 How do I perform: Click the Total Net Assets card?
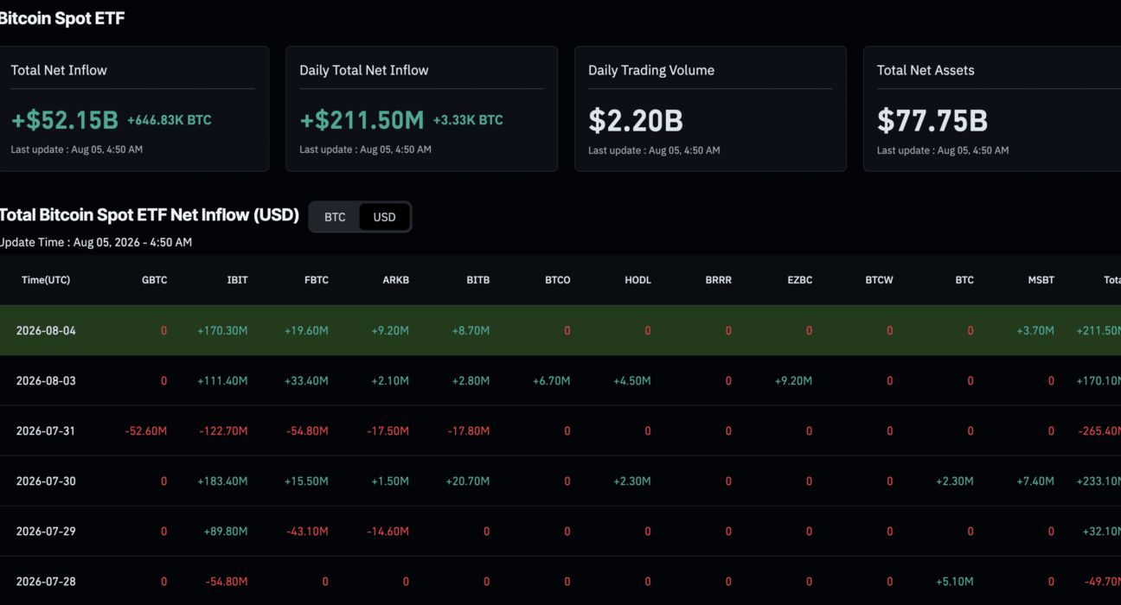point(992,109)
